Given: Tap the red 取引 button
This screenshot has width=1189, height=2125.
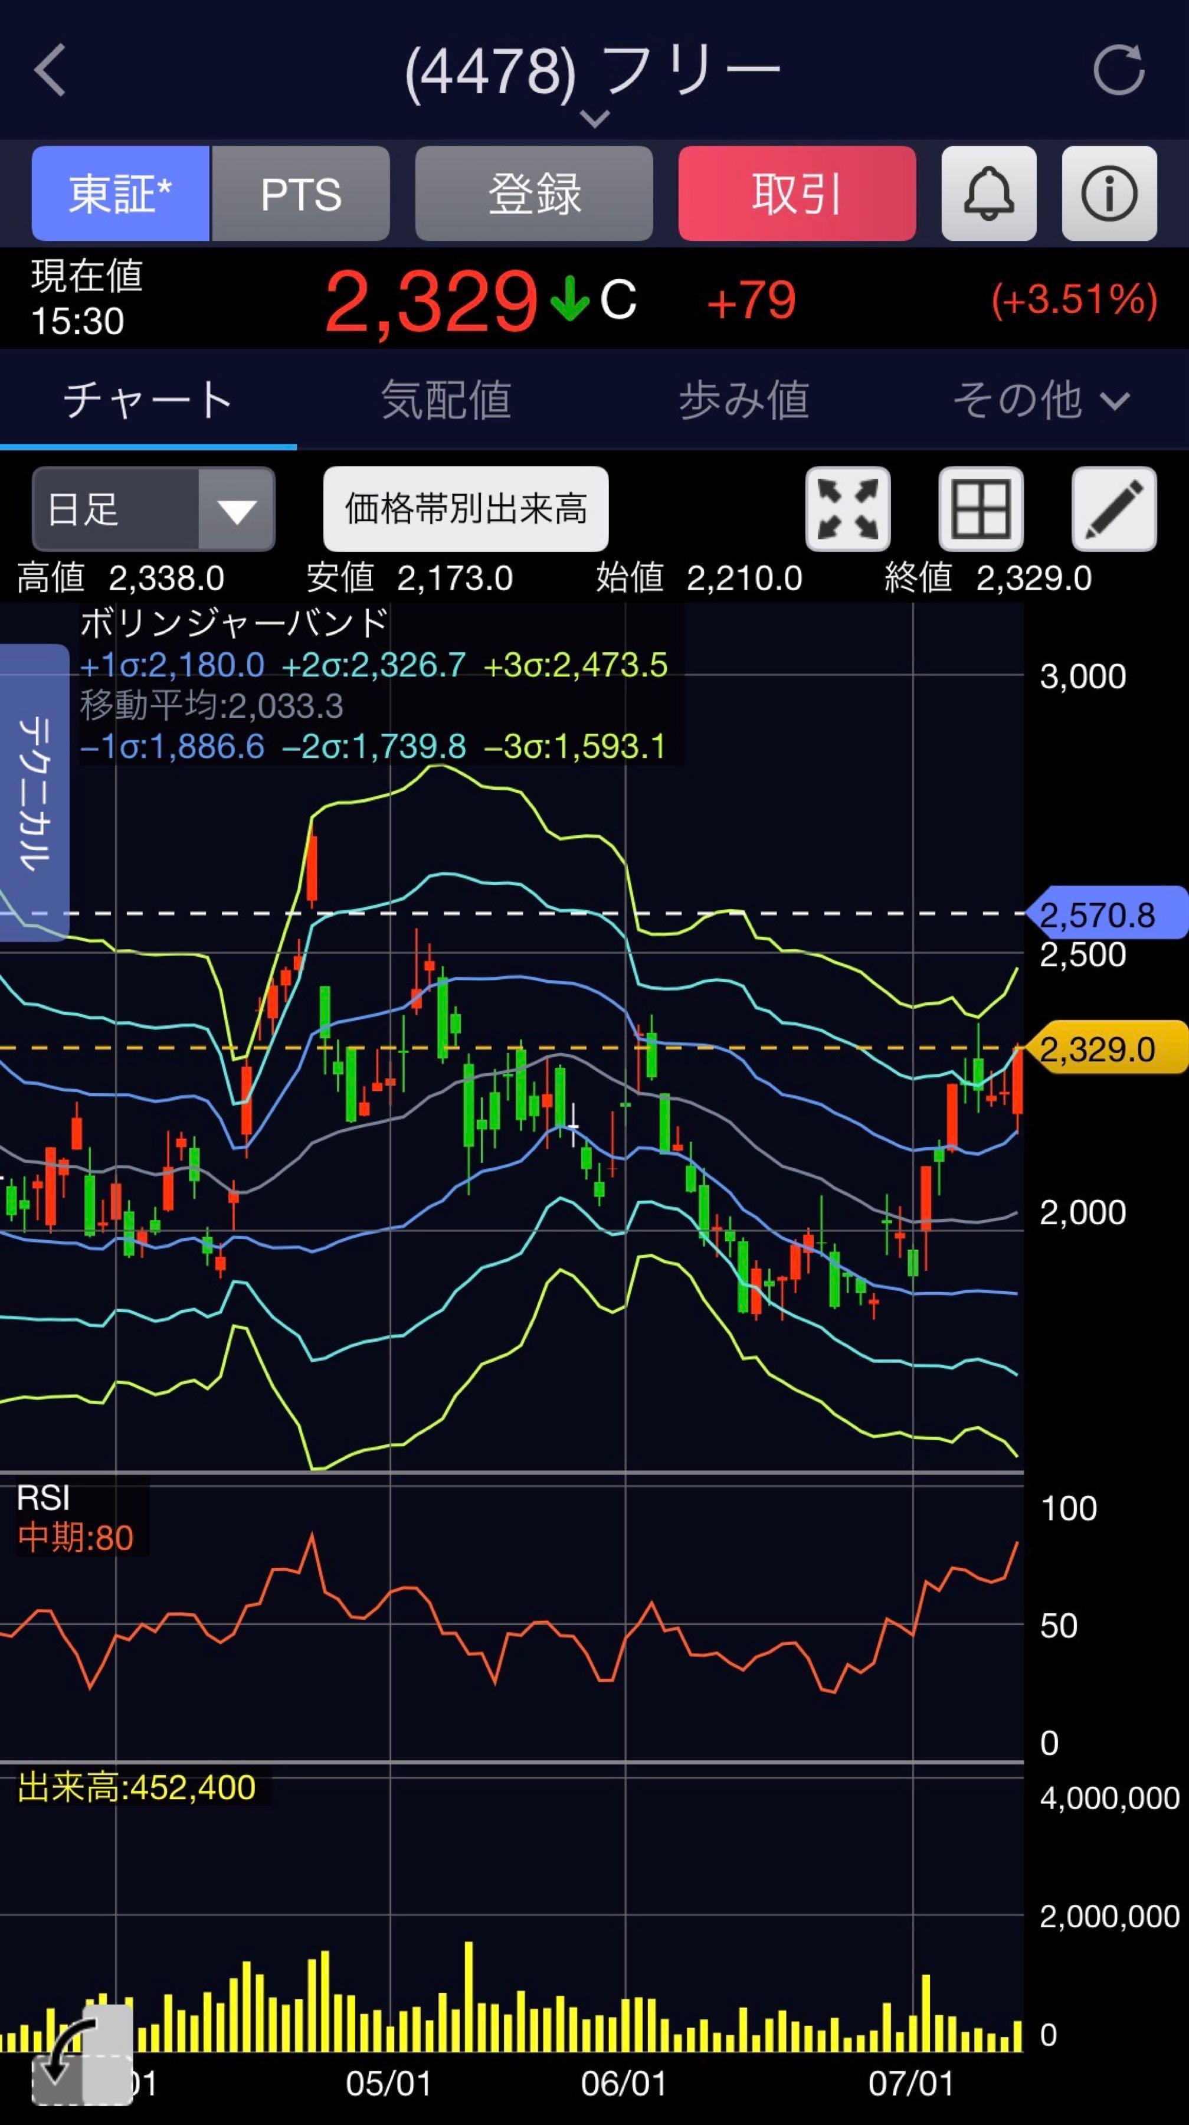Looking at the screenshot, I should tap(797, 194).
